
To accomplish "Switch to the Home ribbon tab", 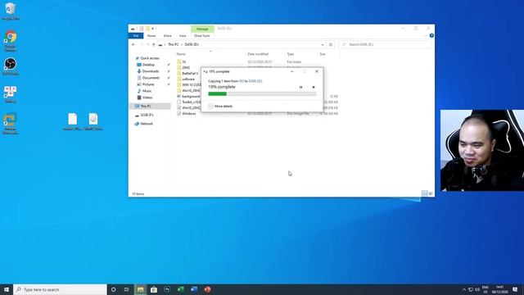I will pos(151,36).
